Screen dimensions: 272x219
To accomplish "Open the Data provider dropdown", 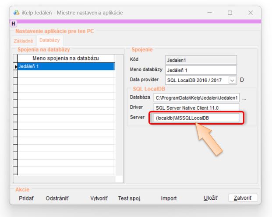I will (x=232, y=80).
